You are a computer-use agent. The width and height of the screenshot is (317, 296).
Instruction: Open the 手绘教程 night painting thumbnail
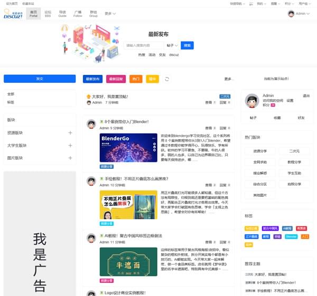pyautogui.click(x=128, y=205)
